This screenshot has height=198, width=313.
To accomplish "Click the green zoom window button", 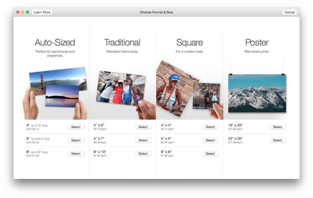I will (27, 12).
